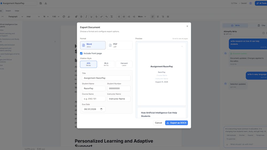Screen dimensions: 267x150
Task: Select PDF export format
Action: point(120,45)
